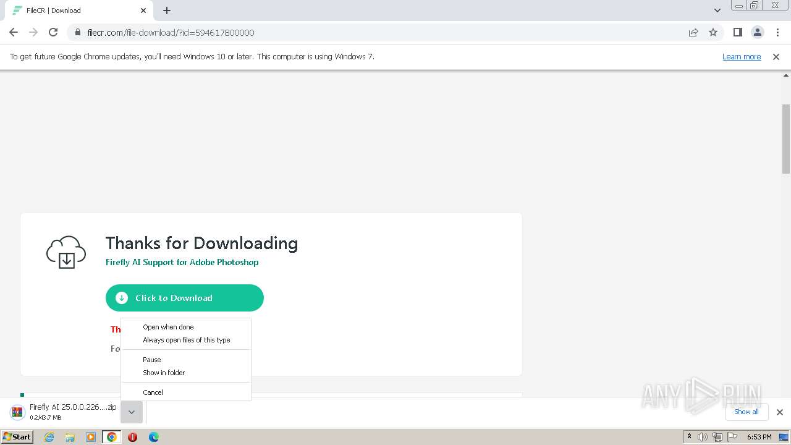Open the Chrome side panel

(x=737, y=32)
